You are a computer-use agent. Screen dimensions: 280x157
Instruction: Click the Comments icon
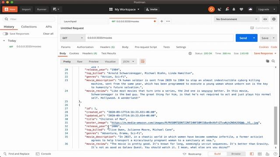[x=252, y=28]
